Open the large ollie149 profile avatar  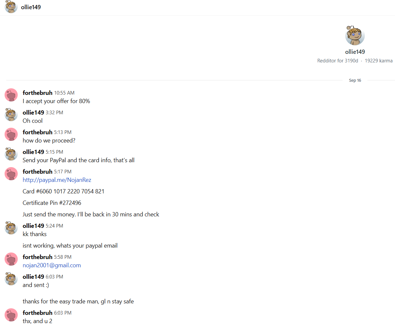(x=355, y=35)
